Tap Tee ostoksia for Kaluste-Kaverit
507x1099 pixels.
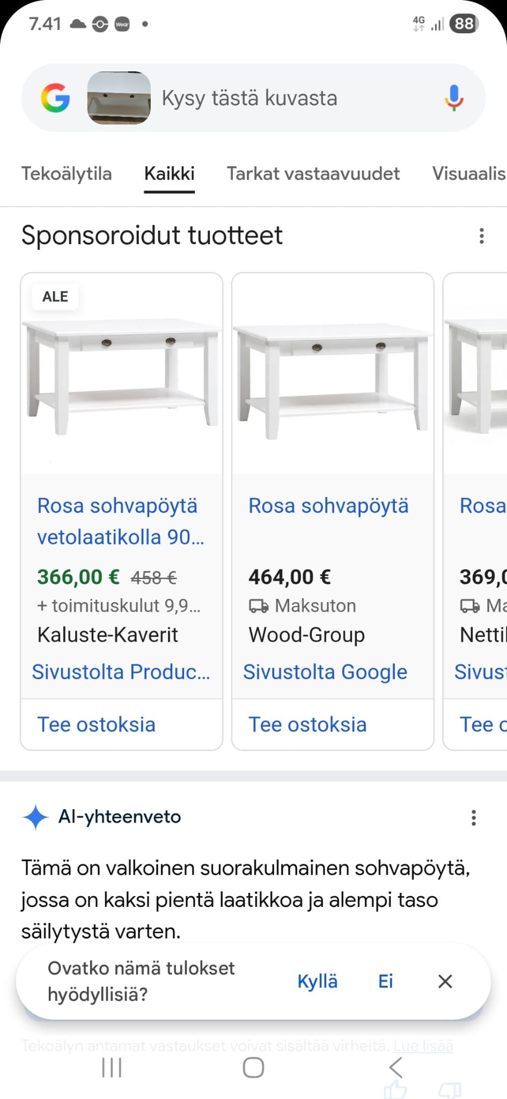point(96,724)
